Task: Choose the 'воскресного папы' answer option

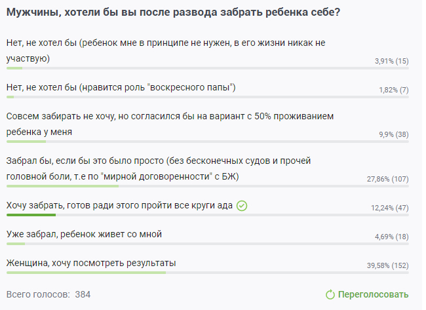Action: click(121, 87)
